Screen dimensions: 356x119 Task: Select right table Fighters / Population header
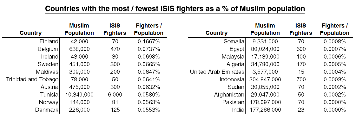click(335, 29)
